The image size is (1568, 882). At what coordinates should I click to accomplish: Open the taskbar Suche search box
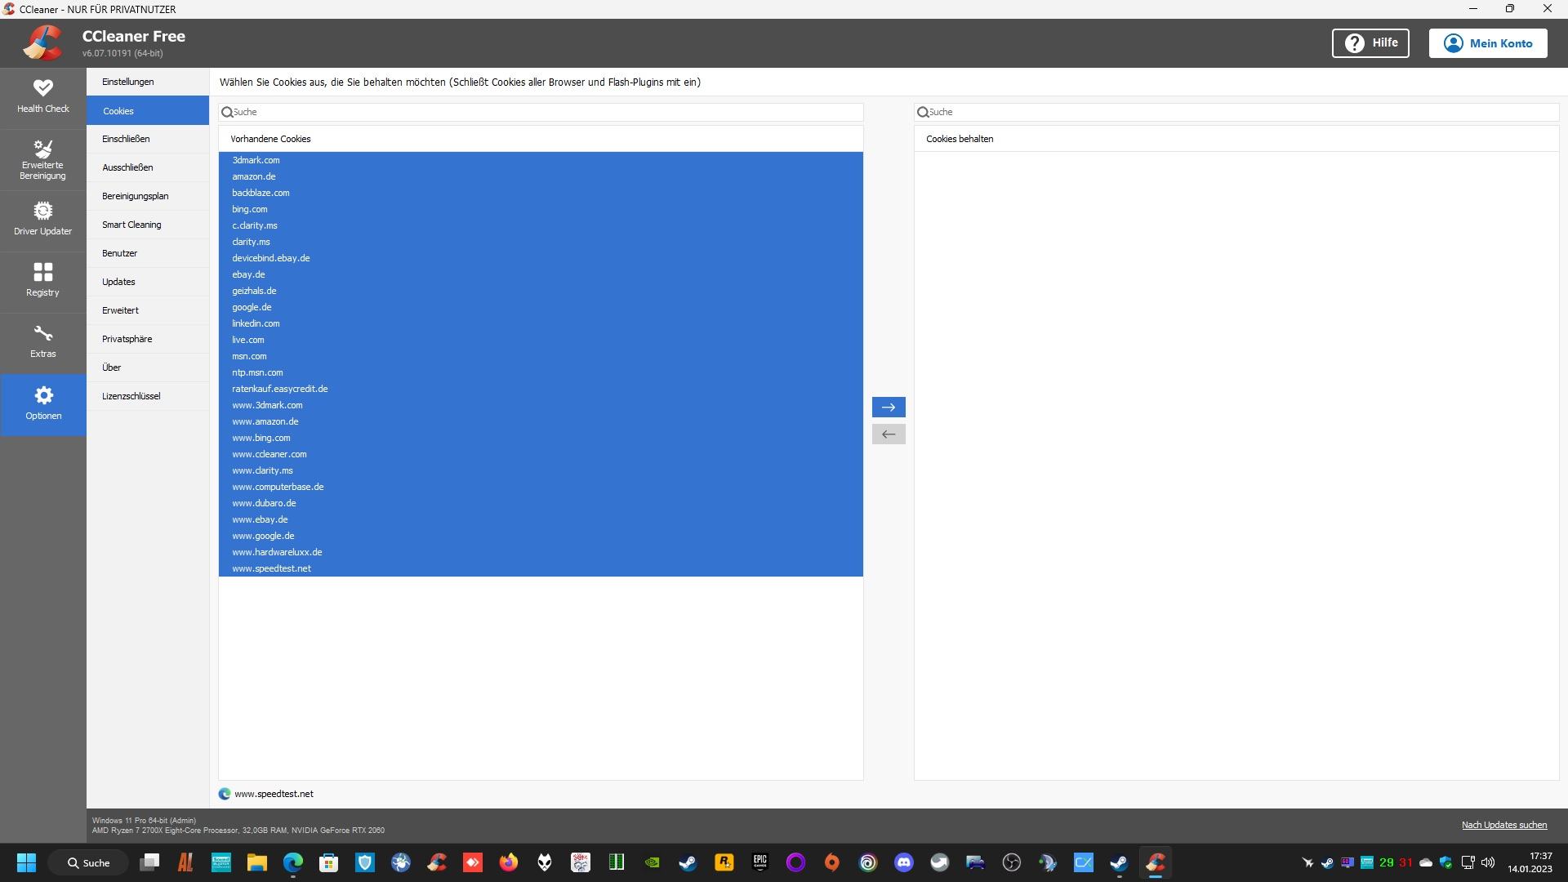pyautogui.click(x=88, y=862)
